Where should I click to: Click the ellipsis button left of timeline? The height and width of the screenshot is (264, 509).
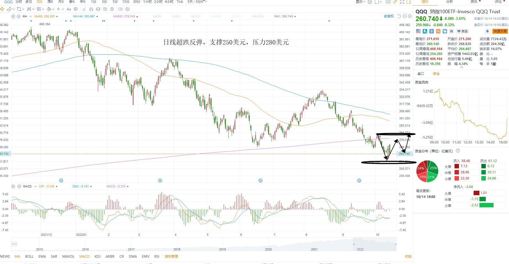[x=14, y=244]
